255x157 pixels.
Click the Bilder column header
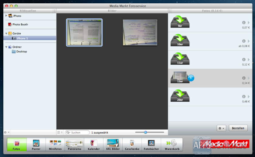(x=112, y=11)
